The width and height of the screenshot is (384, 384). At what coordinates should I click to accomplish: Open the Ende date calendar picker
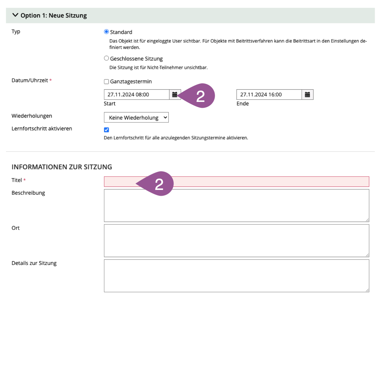(307, 95)
